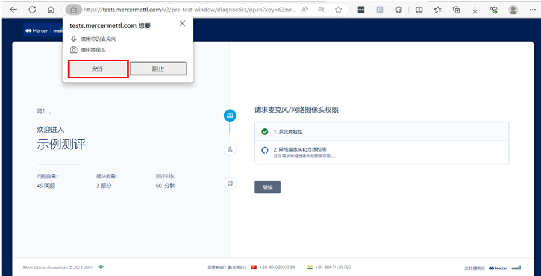Add page to favorites with star icon

[339, 10]
